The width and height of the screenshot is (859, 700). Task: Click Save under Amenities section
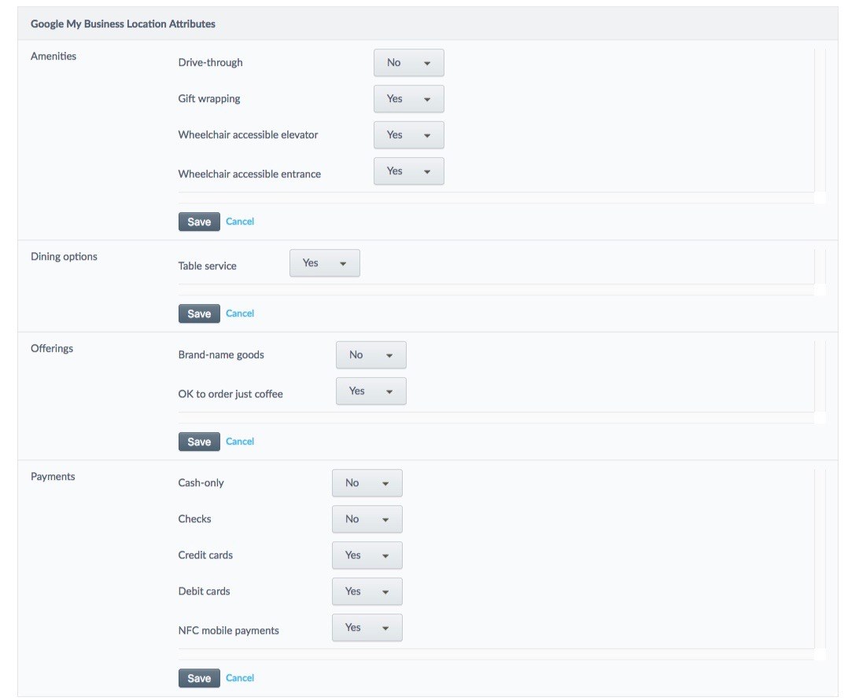[x=199, y=222]
